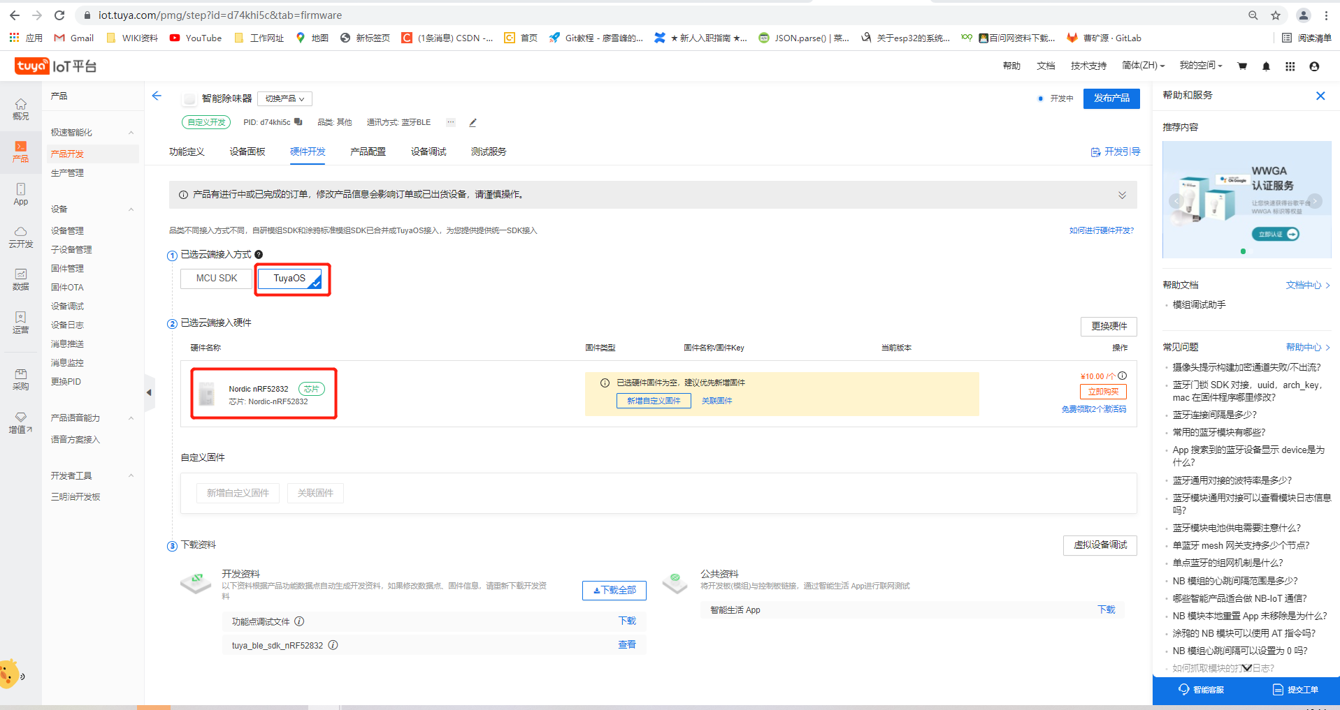This screenshot has height=710, width=1340.
Task: Click the 立即购买 buy now button
Action: click(1103, 392)
